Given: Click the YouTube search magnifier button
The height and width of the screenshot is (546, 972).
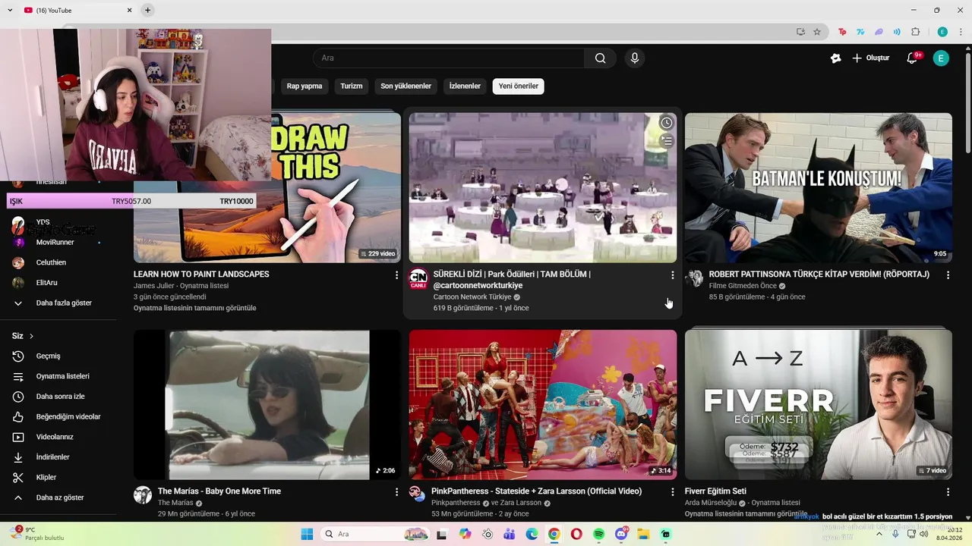Looking at the screenshot, I should pyautogui.click(x=601, y=58).
